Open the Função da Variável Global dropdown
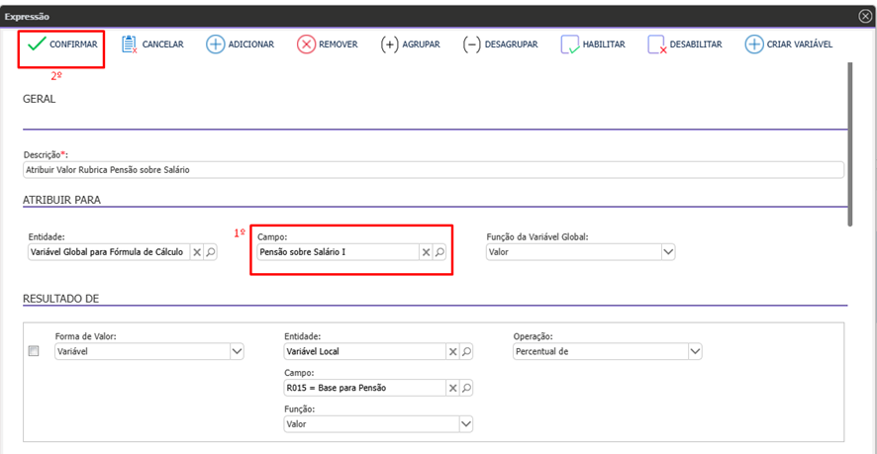This screenshot has height=454, width=877. tap(668, 252)
